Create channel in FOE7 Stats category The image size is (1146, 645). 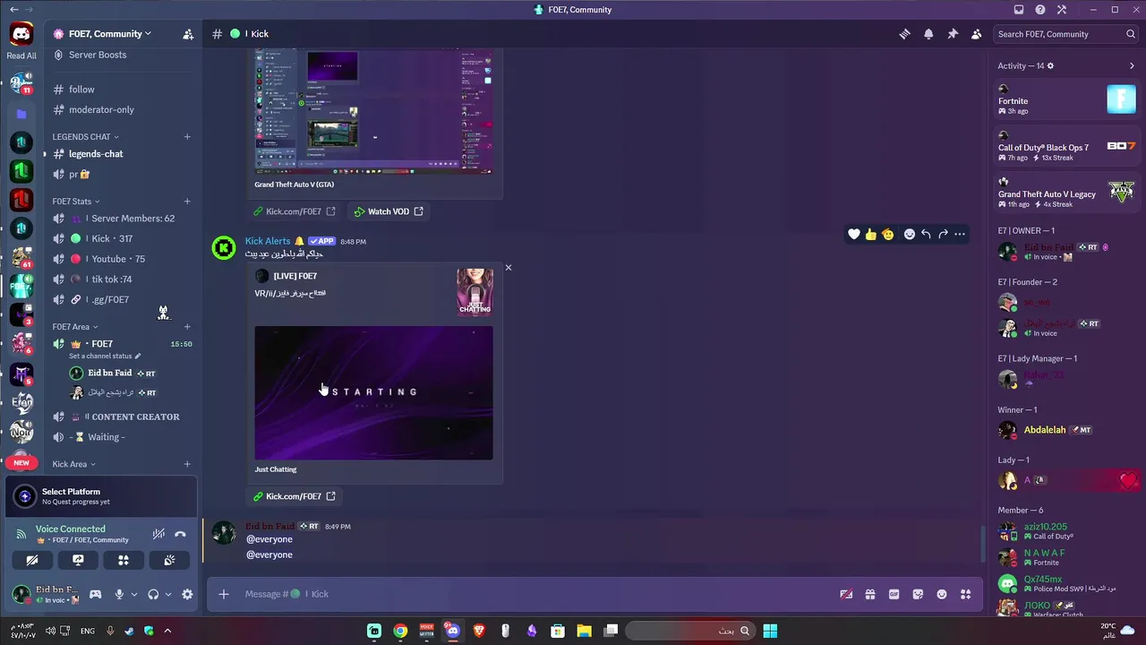click(x=187, y=202)
